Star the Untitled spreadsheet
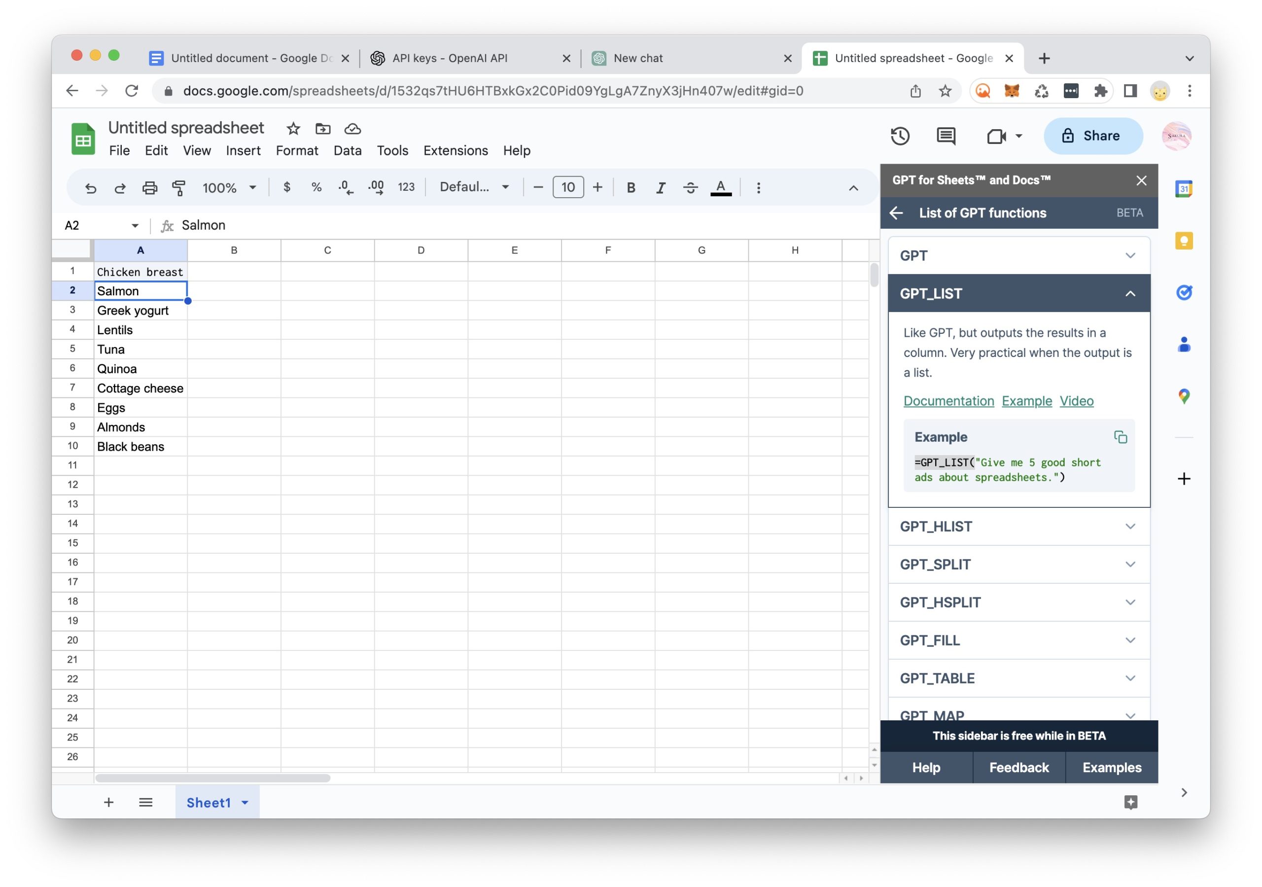The width and height of the screenshot is (1262, 887). coord(293,129)
